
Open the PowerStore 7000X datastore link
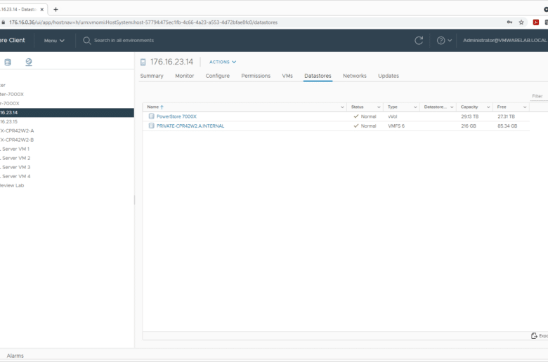click(176, 116)
